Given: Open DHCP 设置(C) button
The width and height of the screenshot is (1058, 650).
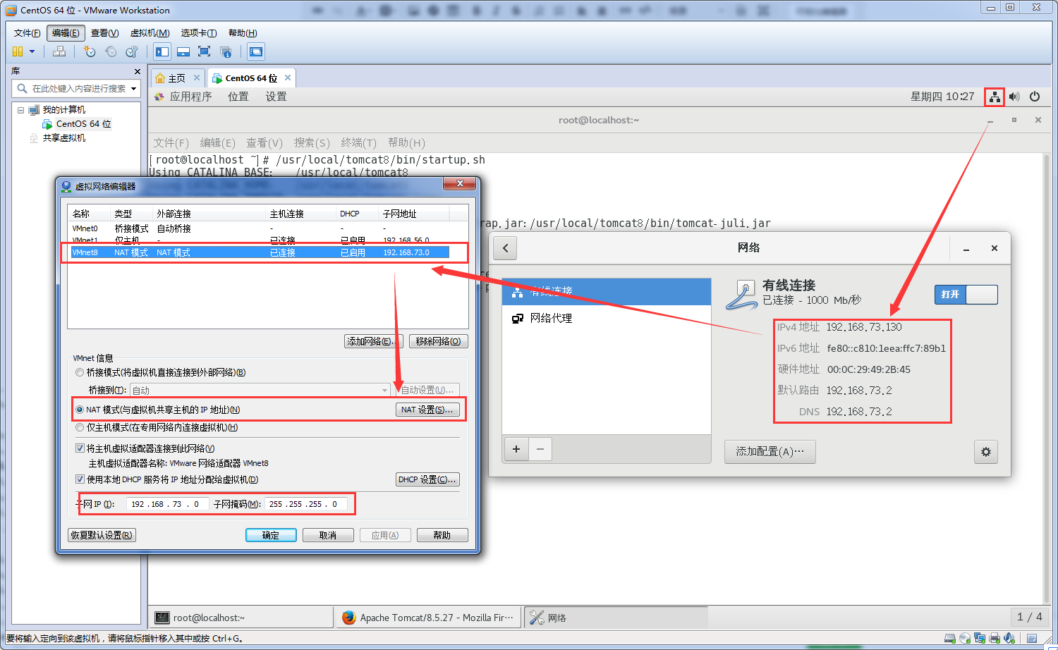Looking at the screenshot, I should click(x=427, y=479).
